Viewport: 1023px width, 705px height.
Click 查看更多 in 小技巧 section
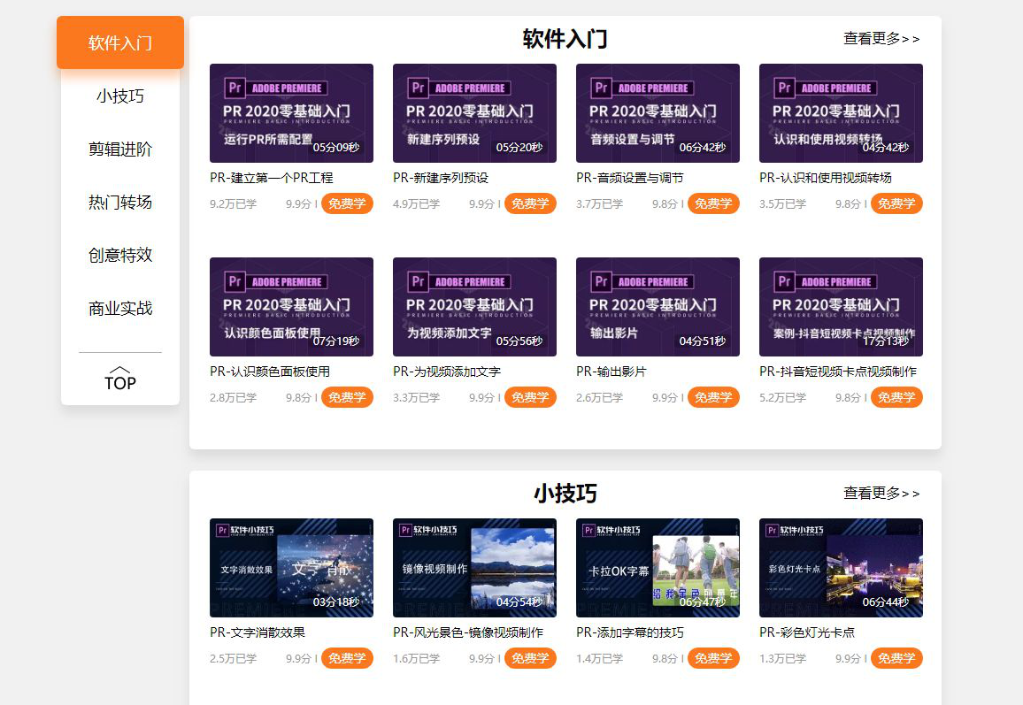pyautogui.click(x=881, y=493)
